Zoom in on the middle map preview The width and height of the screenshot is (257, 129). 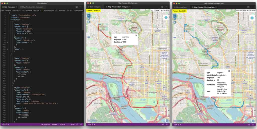pyautogui.click(x=88, y=15)
